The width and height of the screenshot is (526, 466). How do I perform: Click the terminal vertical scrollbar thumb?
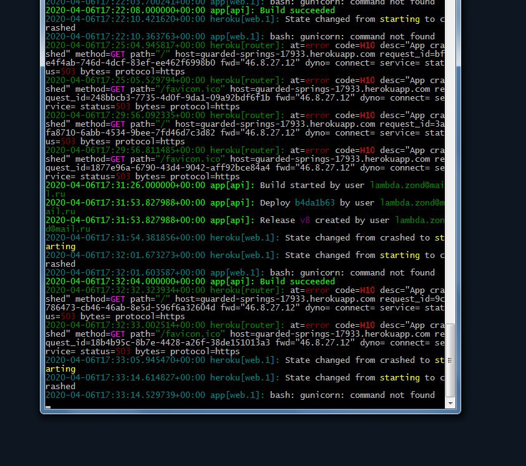coord(450,360)
